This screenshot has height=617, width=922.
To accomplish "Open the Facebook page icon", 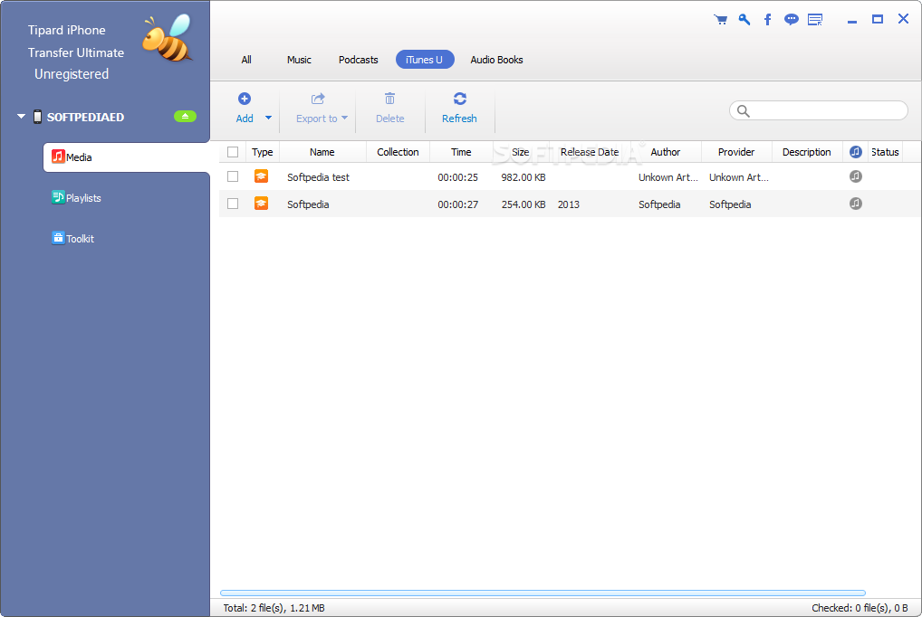I will (767, 20).
